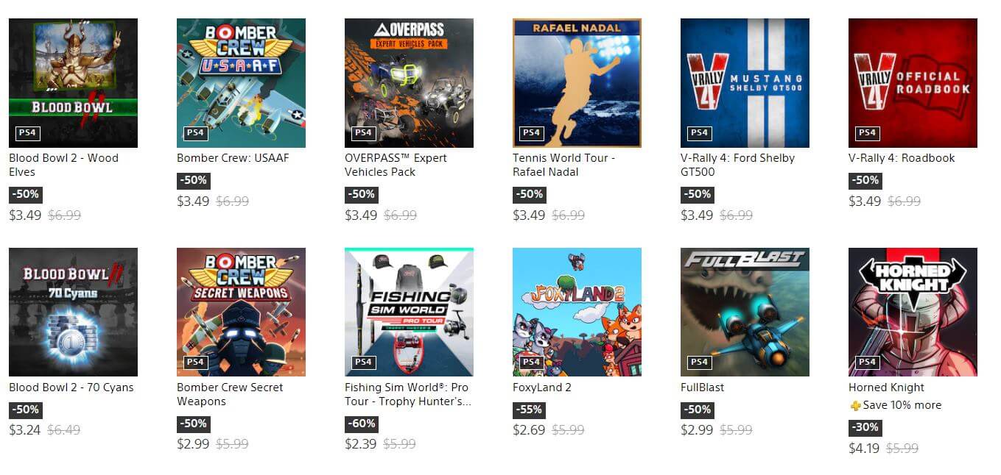The height and width of the screenshot is (475, 1001).
Task: Select the V-Rally 4 Mustang Shelby GT500 thumbnail
Action: pyautogui.click(x=745, y=83)
